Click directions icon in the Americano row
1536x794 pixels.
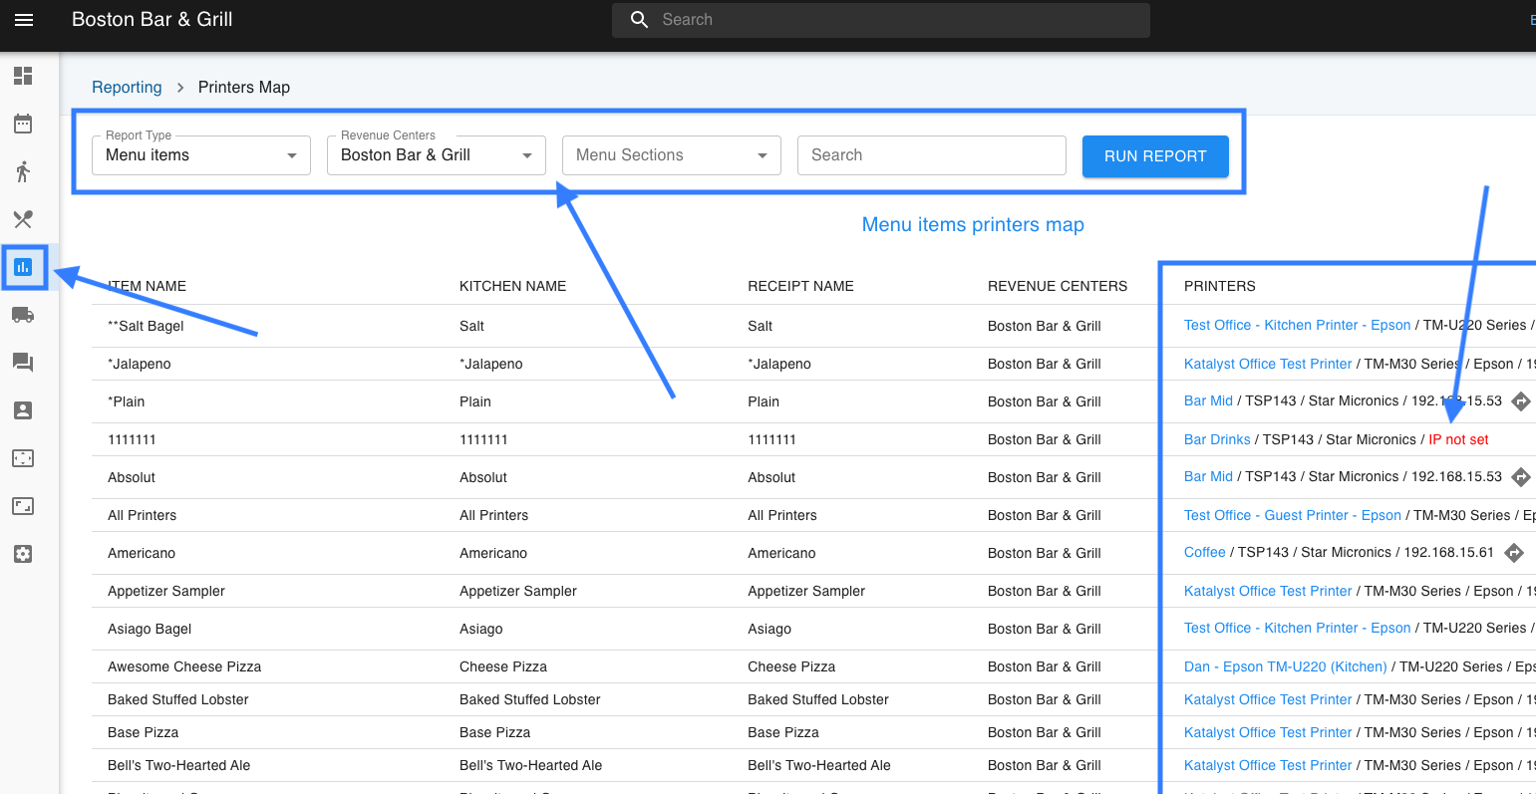pyautogui.click(x=1514, y=553)
